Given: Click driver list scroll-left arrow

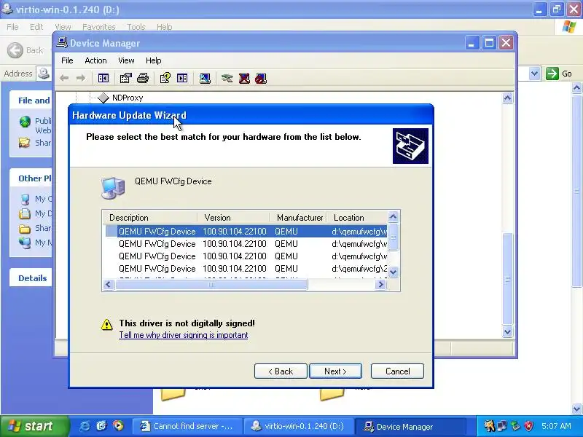Looking at the screenshot, I should click(x=108, y=285).
